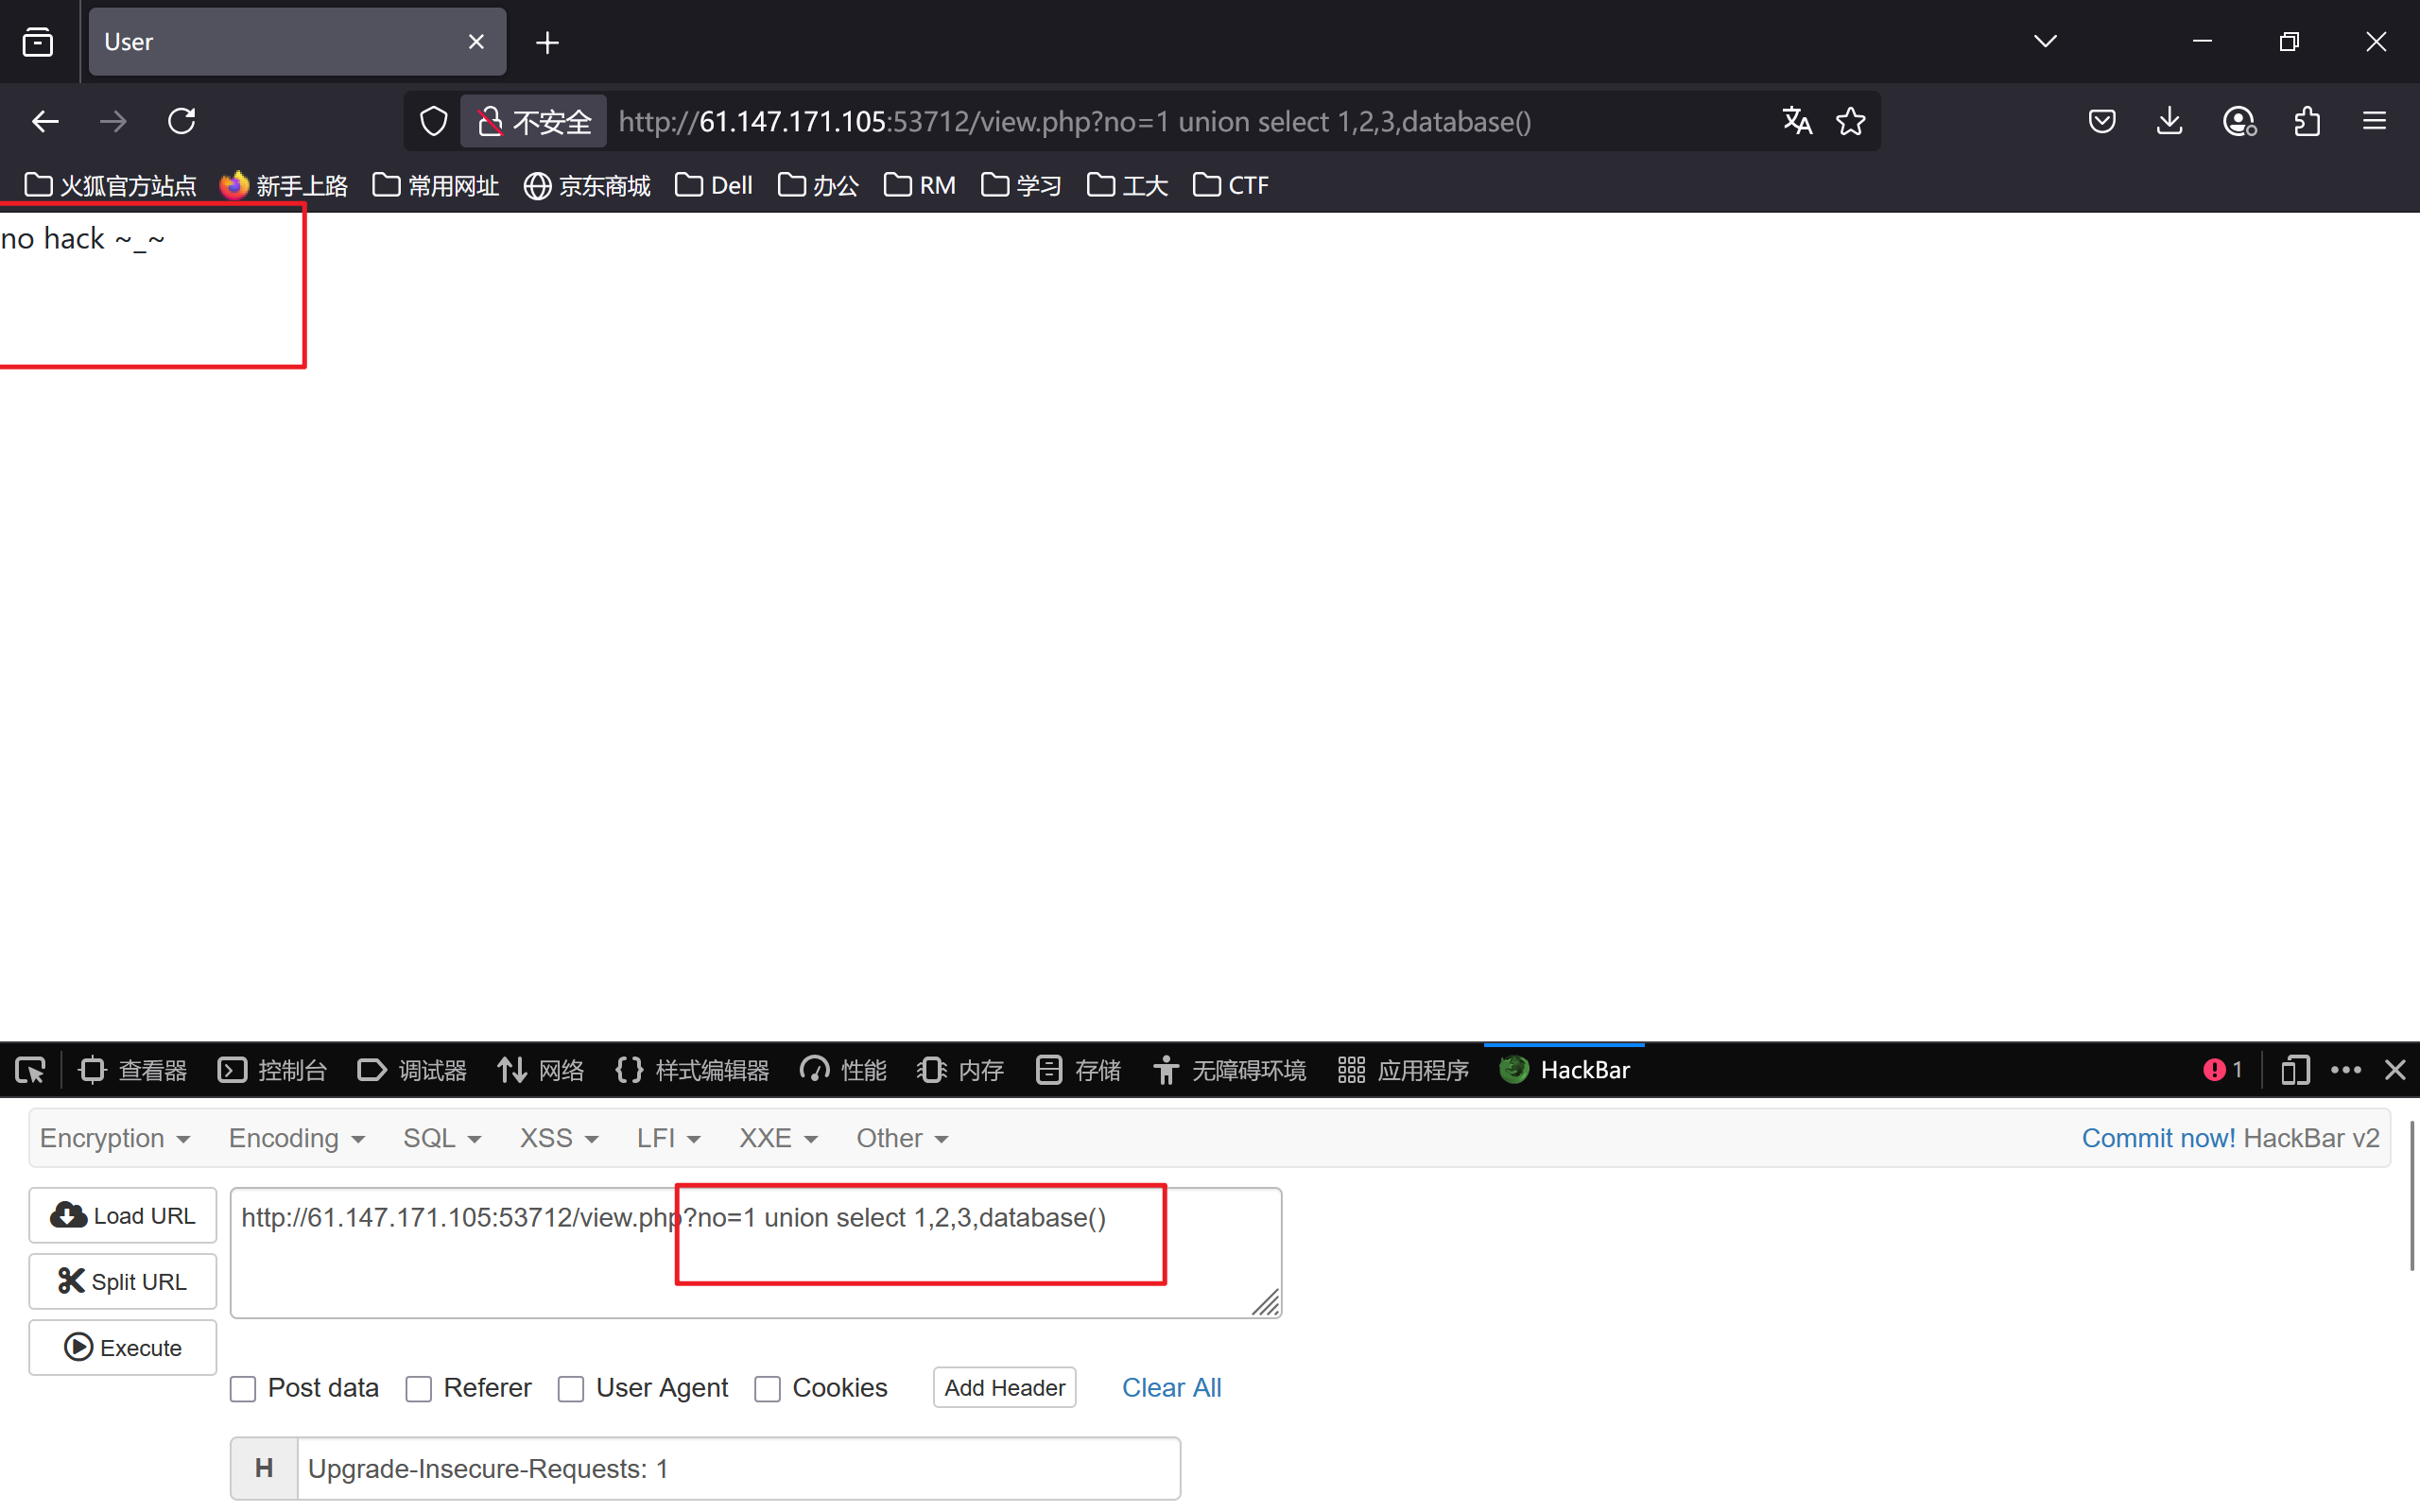Open the extensions puzzle icon
The image size is (2420, 1512).
(2306, 121)
